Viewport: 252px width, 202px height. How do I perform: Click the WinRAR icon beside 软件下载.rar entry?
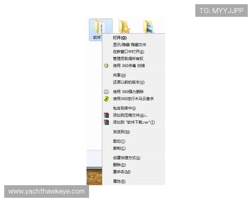coord(106,122)
